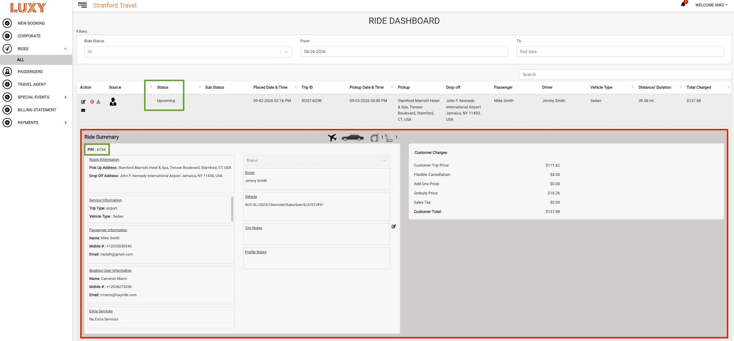The width and height of the screenshot is (734, 341).
Task: Open Travel Agent in the sidebar
Action: pos(32,85)
